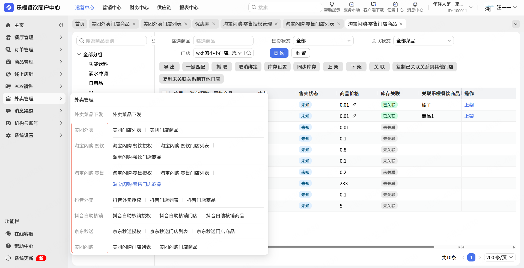Screen dimensions: 524x268
Task: Click the client download icon
Action: pos(373,4)
